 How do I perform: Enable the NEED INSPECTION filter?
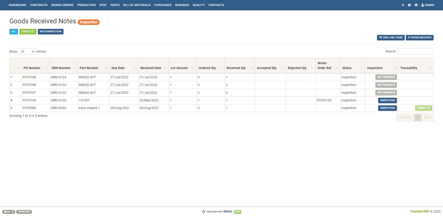(x=51, y=31)
